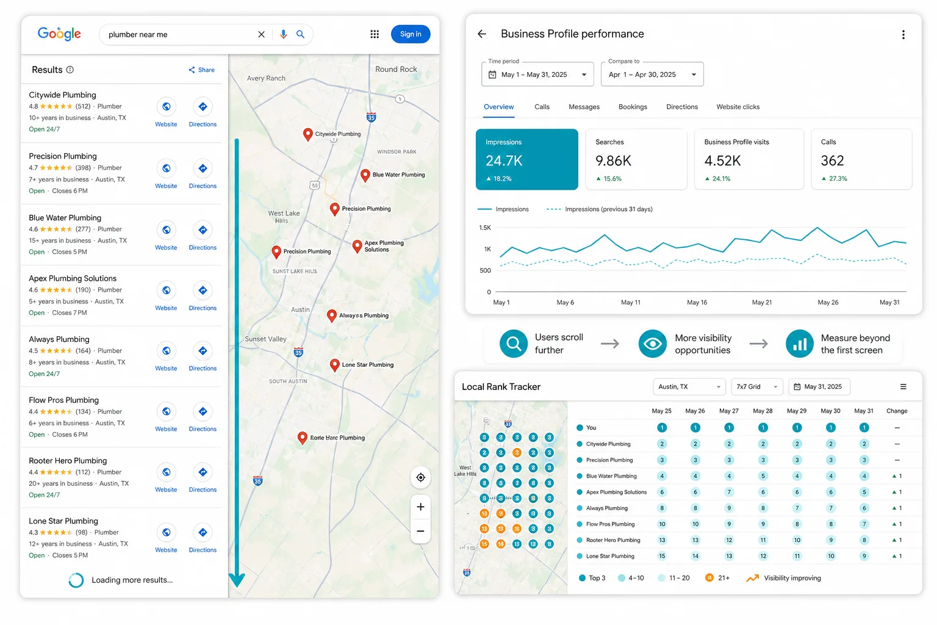Screen dimensions: 937x625
Task: Clear the search box with the X icon
Action: pos(261,34)
